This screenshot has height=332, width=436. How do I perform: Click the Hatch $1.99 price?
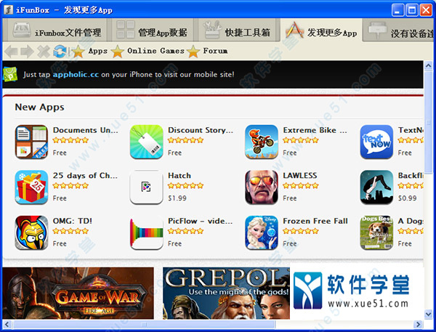177,198
